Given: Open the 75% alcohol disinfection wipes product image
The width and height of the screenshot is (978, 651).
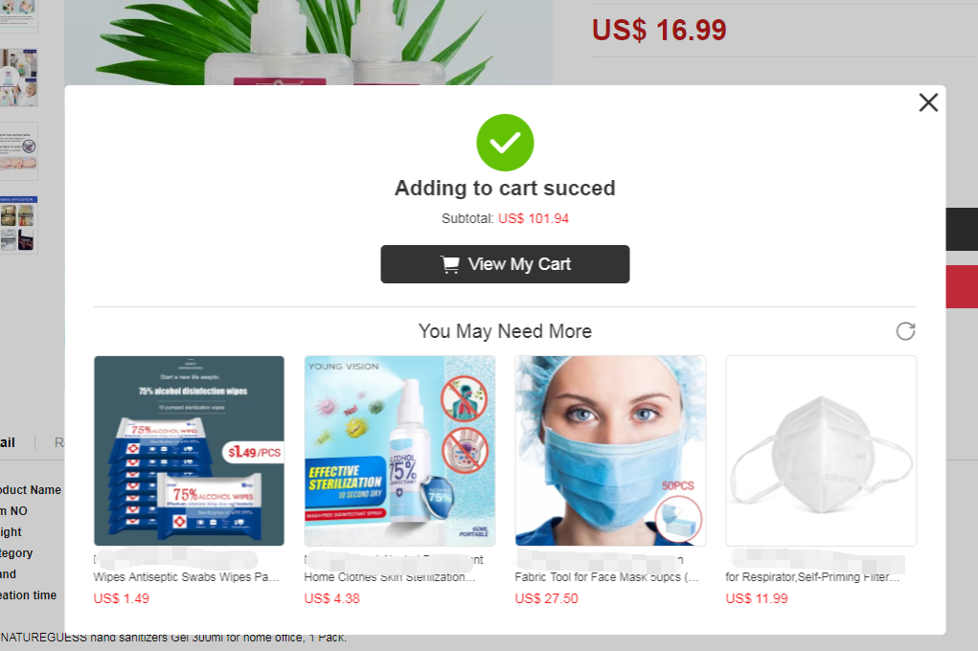Looking at the screenshot, I should click(x=189, y=451).
